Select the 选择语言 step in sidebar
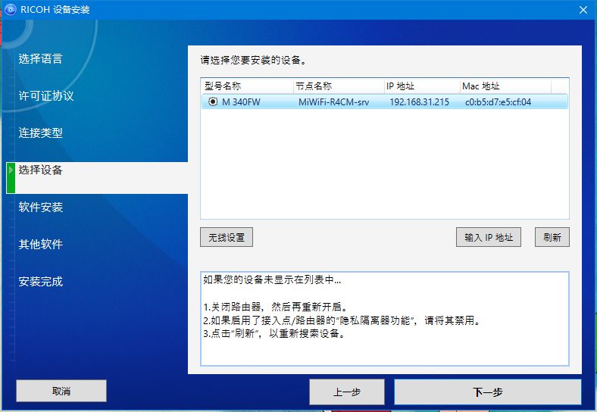597x412 pixels. (40, 58)
